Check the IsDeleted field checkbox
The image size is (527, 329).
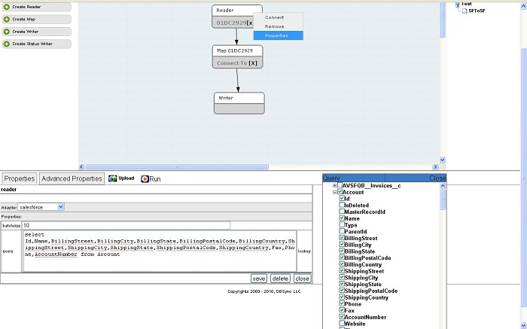342,206
